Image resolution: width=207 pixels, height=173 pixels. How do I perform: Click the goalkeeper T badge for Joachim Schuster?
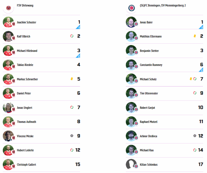coord(78,27)
